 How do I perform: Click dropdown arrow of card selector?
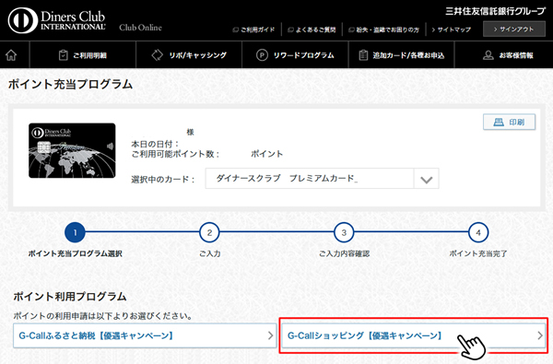427,179
